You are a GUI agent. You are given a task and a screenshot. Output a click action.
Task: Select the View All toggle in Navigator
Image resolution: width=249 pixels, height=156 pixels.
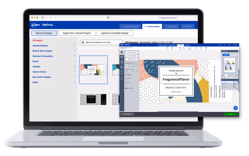[x=226, y=55]
